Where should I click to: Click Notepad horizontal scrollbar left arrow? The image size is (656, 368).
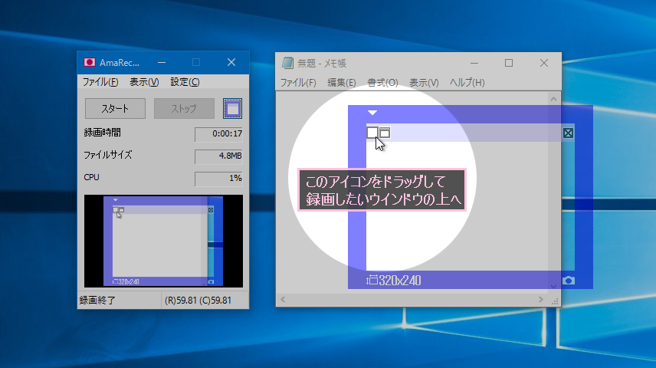pyautogui.click(x=283, y=299)
